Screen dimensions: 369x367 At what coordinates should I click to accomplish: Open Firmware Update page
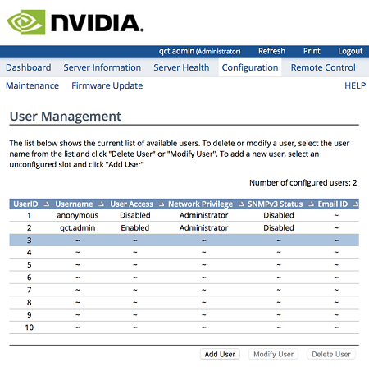pyautogui.click(x=107, y=85)
